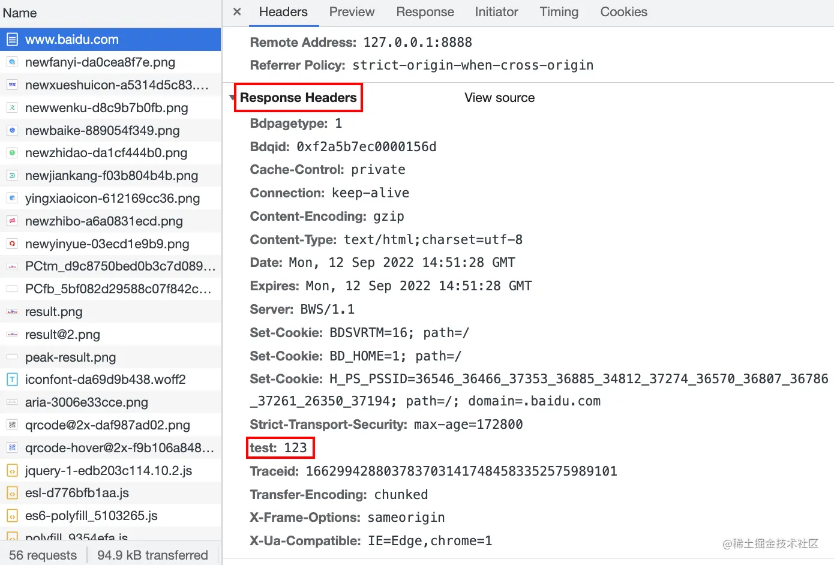Select esl-d776bfb1aa.js request
The height and width of the screenshot is (565, 834).
tap(110, 493)
